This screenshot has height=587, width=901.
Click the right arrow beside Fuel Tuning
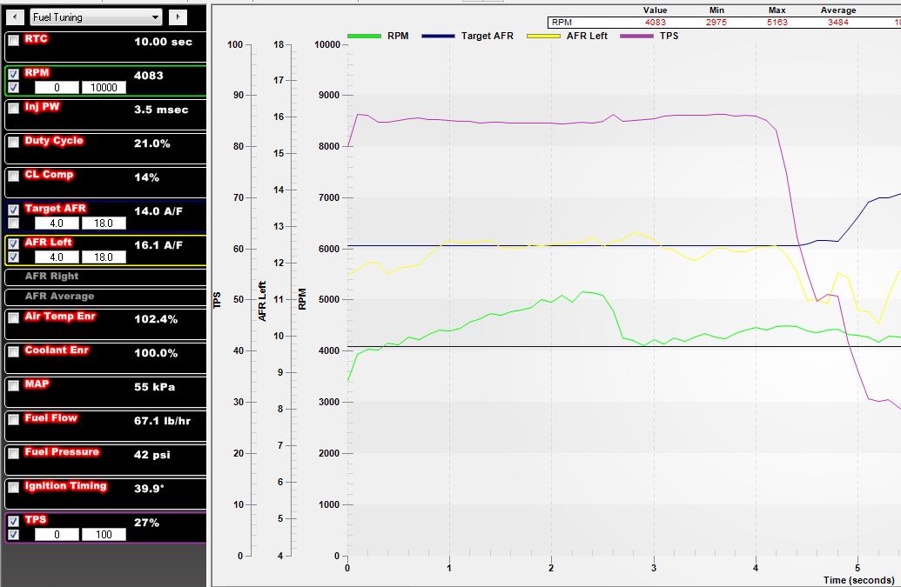coord(177,17)
